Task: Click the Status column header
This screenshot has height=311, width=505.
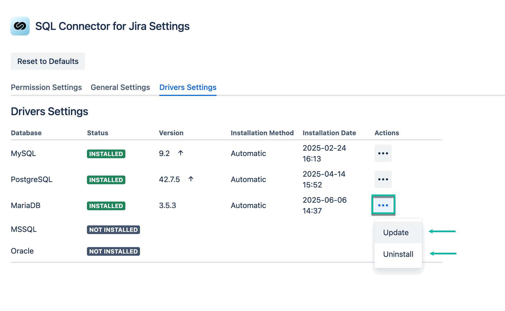Action: coord(98,133)
